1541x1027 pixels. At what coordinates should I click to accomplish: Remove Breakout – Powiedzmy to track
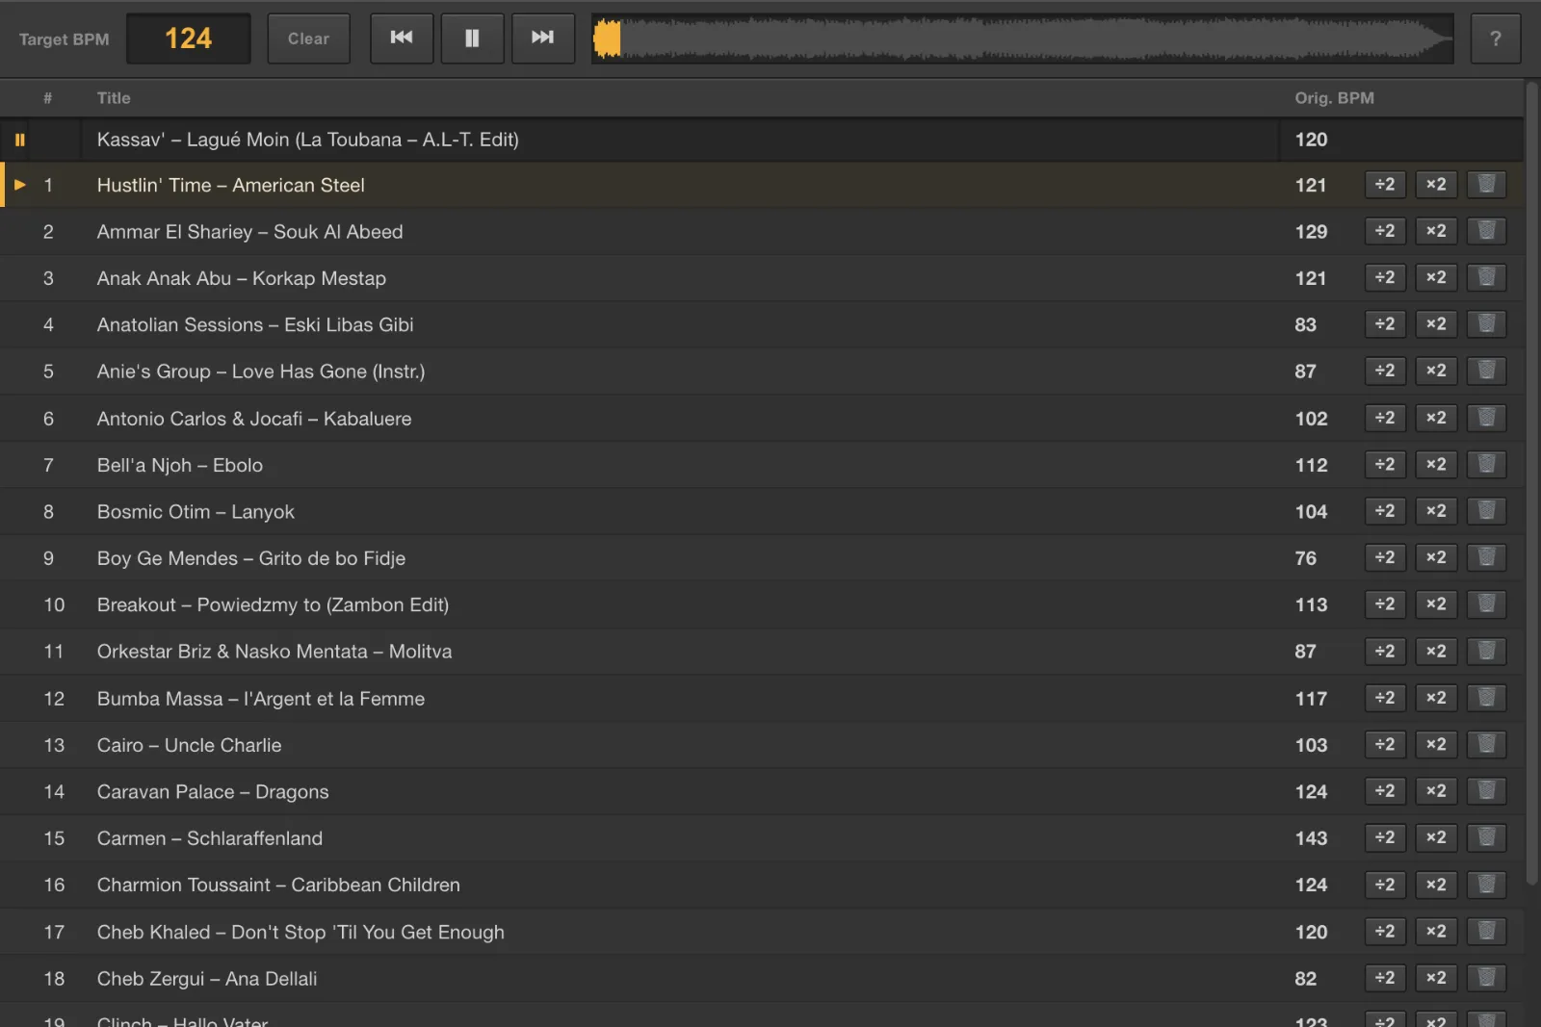coord(1486,604)
